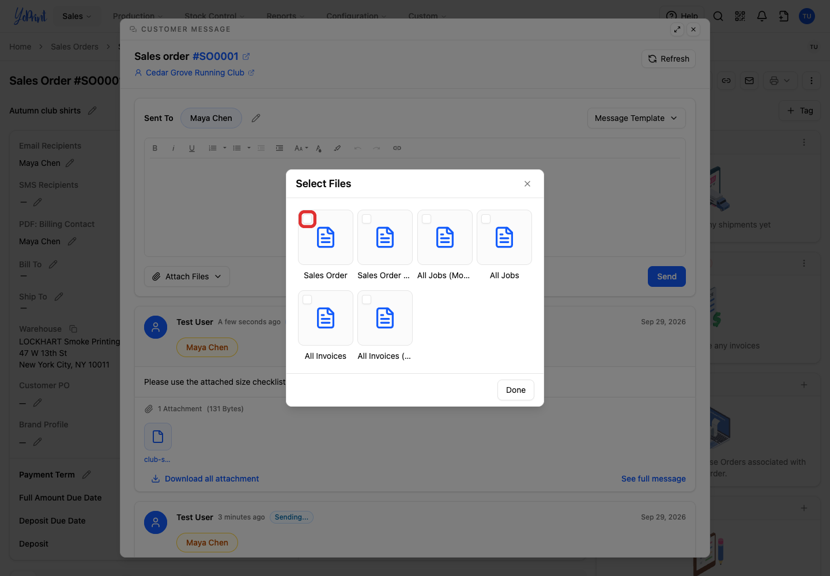Undo the last edit in the message
Image resolution: width=830 pixels, height=576 pixels.
point(358,148)
